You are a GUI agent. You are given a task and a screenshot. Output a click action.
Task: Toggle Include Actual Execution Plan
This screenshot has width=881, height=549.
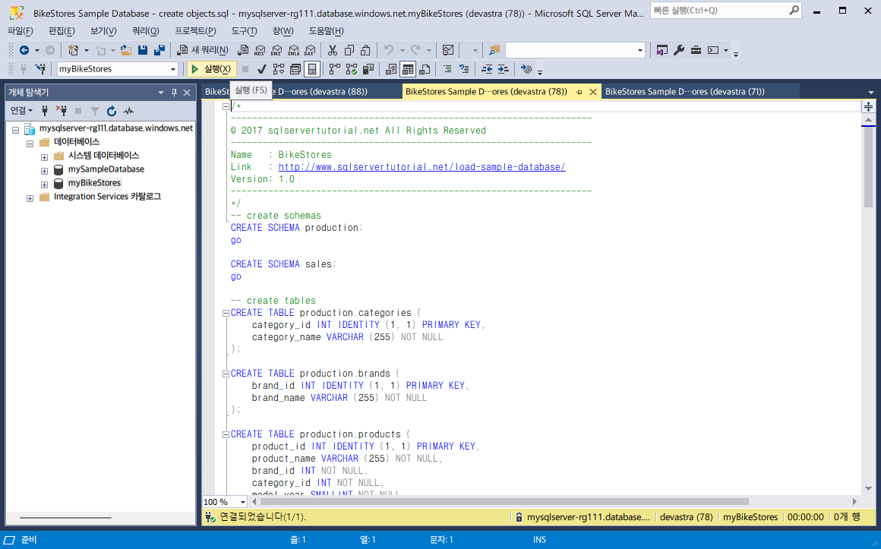(334, 69)
